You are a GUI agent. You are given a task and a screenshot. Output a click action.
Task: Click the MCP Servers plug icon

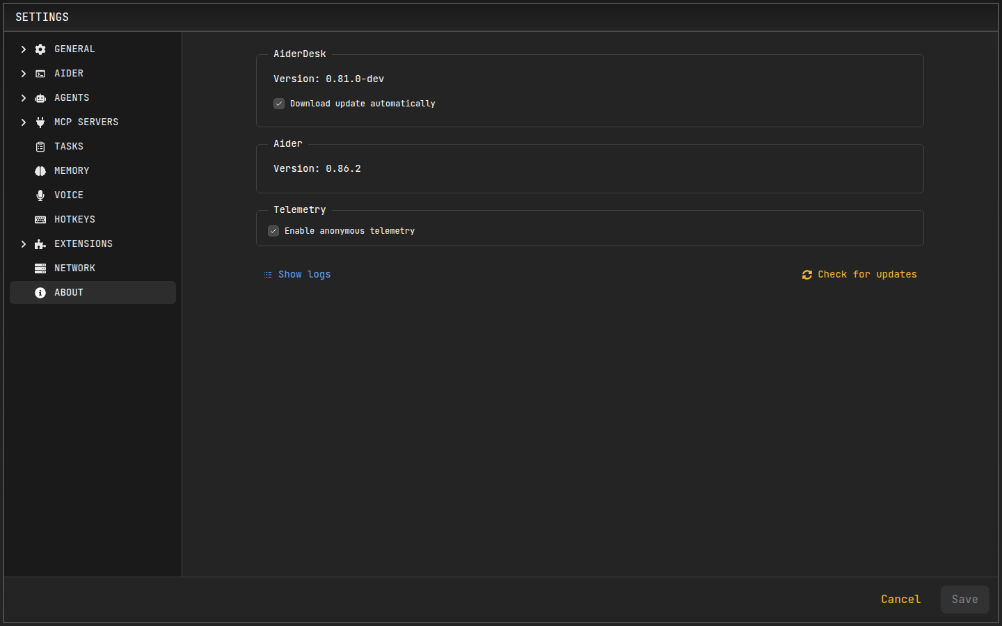40,122
